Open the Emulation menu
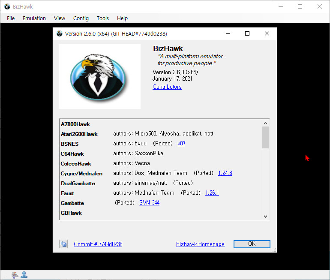 click(x=34, y=18)
